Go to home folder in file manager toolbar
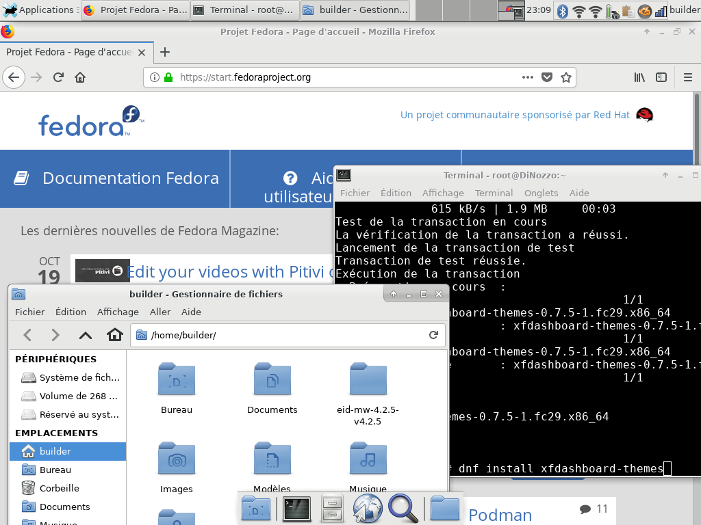Viewport: 701px width, 525px height. click(x=115, y=335)
